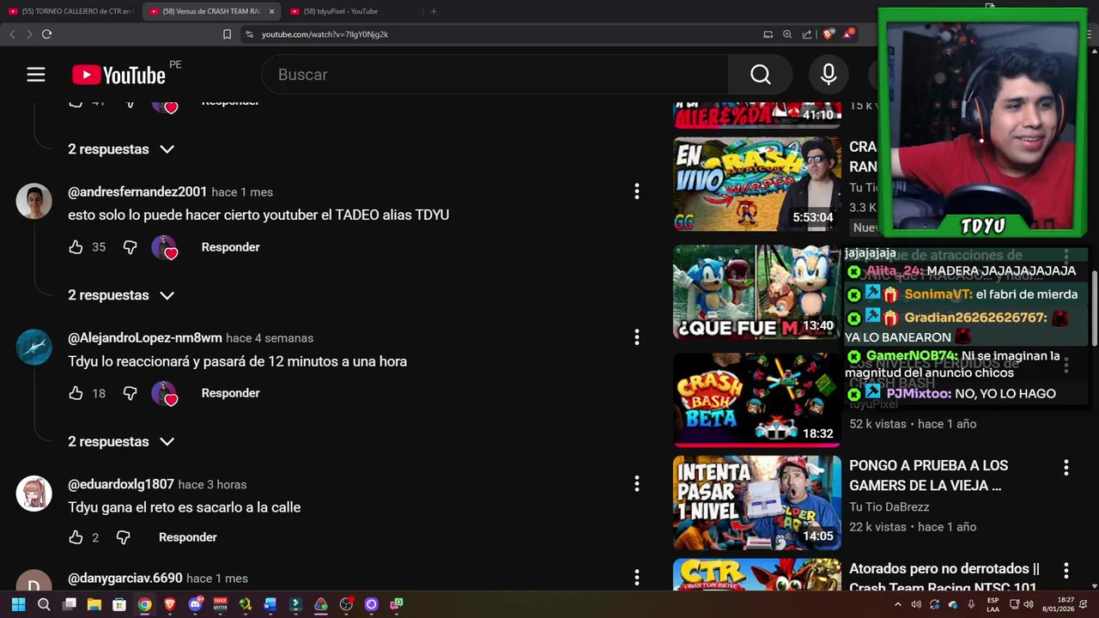Dislike the comment by @andresfernandez2001
Viewport: 1099px width, 618px height.
coord(130,247)
